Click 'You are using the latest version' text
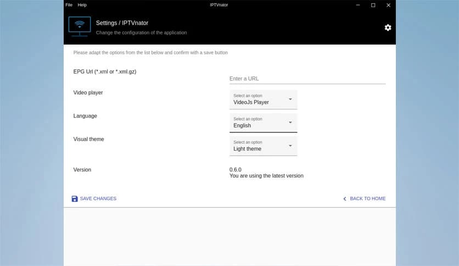Image resolution: width=459 pixels, height=266 pixels. (266, 176)
